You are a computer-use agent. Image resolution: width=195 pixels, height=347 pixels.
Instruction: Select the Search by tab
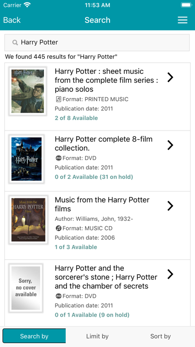[x=34, y=337]
